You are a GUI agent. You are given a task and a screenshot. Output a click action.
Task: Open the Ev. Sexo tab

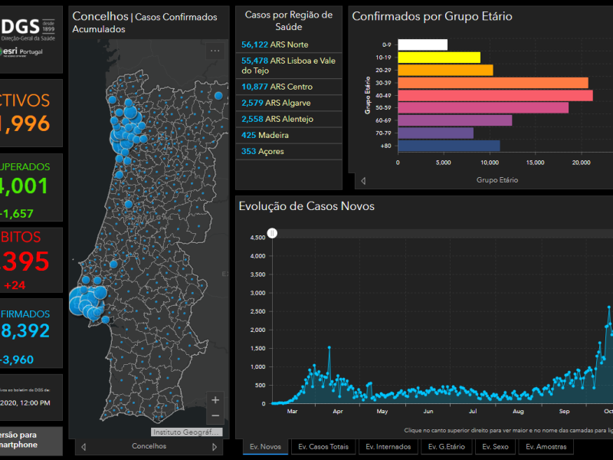pyautogui.click(x=495, y=447)
